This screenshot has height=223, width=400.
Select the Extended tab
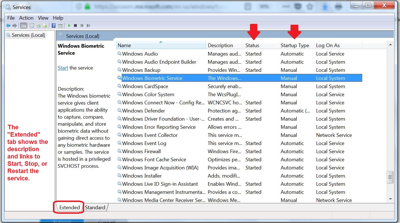pos(70,208)
